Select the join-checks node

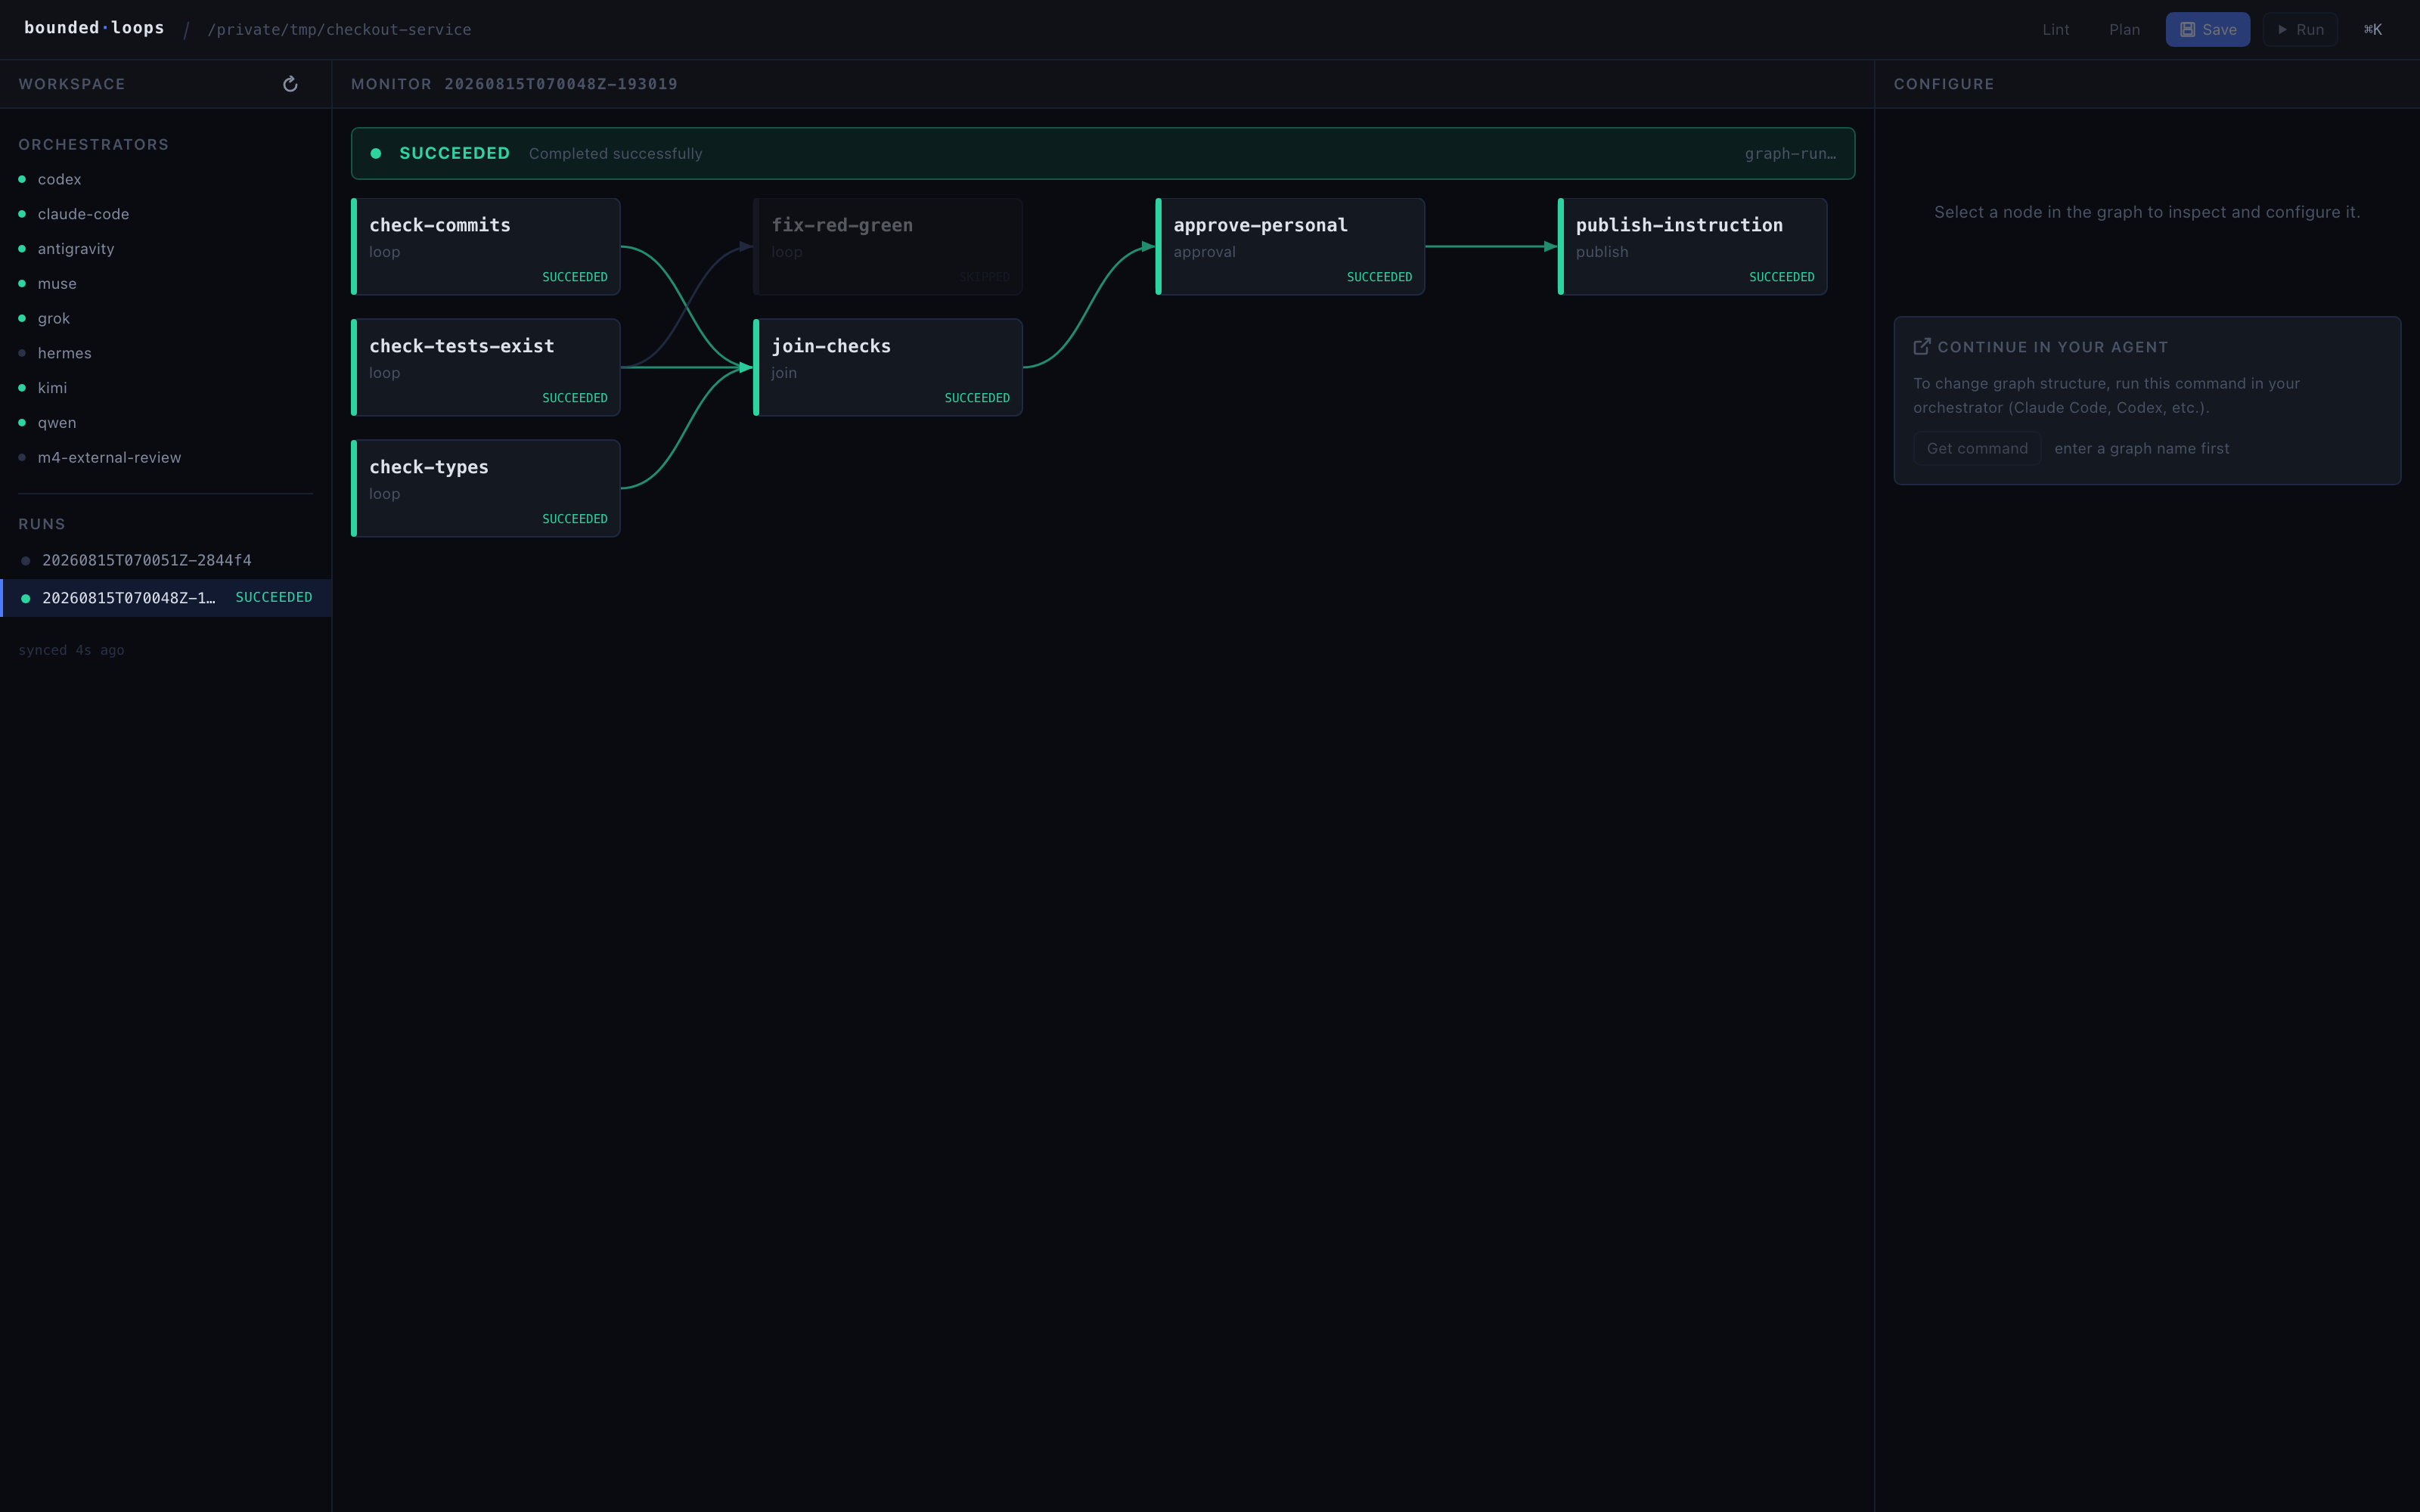(x=888, y=368)
